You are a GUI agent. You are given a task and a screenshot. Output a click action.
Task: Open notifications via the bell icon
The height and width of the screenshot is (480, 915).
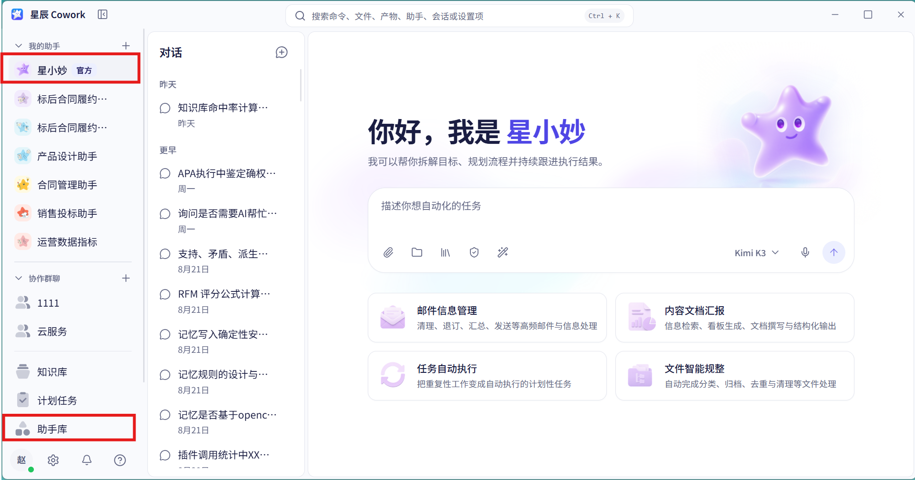[x=87, y=460]
